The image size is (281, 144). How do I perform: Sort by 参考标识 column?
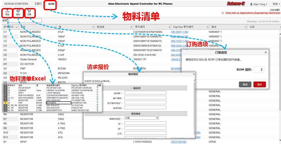point(10,27)
